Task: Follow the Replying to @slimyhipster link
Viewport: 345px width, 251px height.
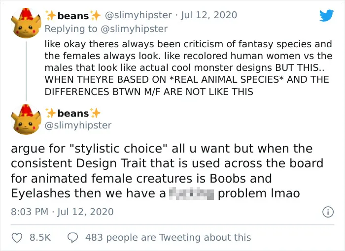Action: pyautogui.click(x=106, y=29)
